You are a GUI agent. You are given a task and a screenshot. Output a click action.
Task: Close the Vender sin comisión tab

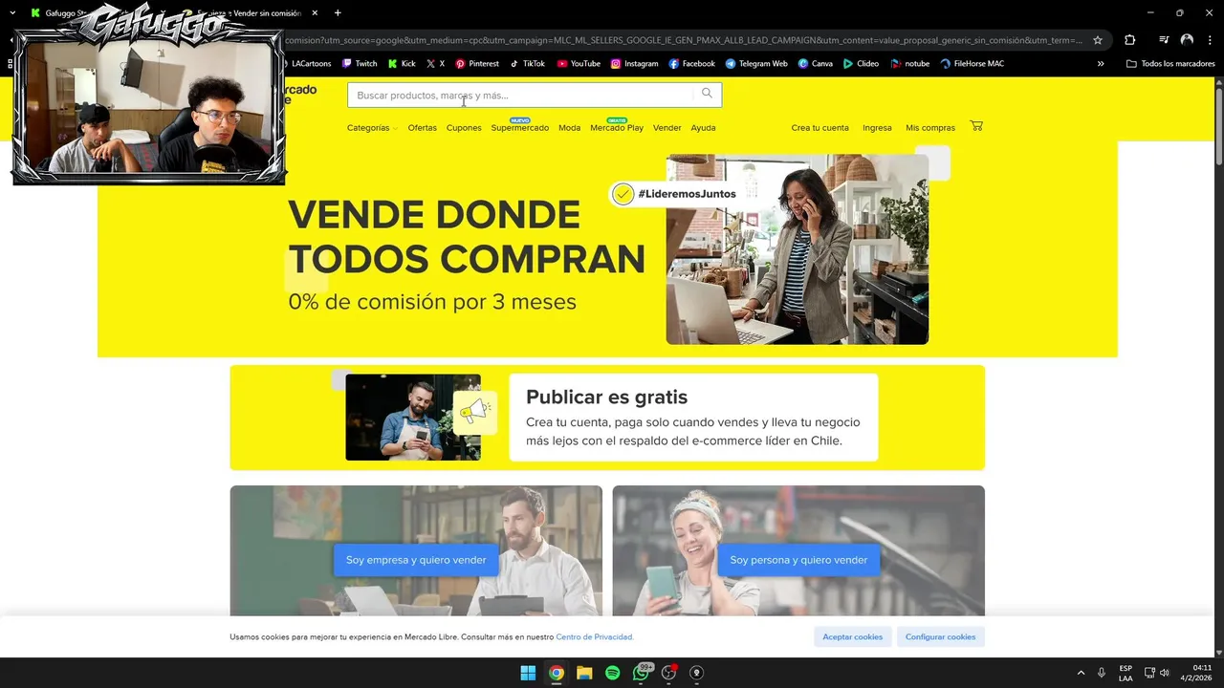click(x=315, y=13)
